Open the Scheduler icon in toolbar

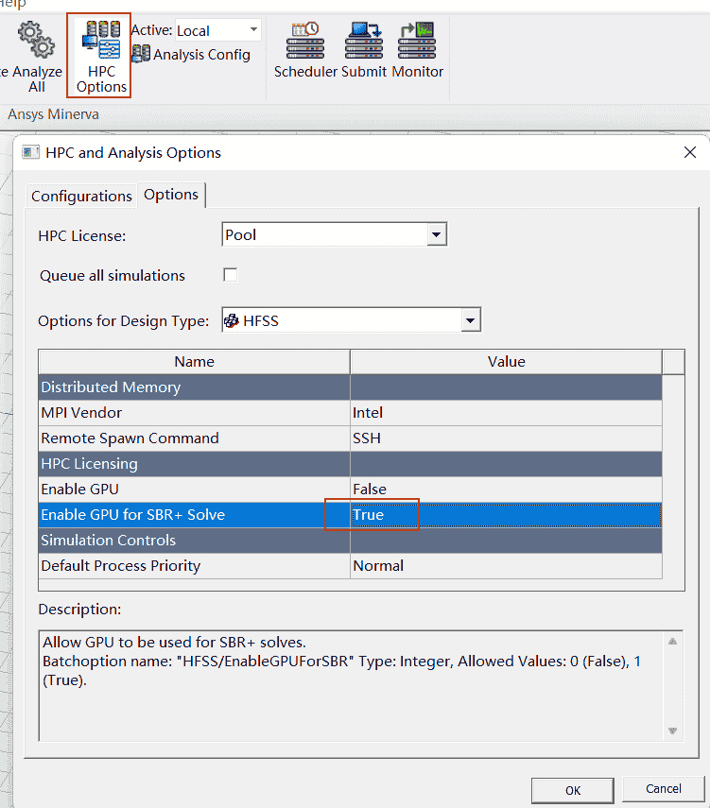click(x=305, y=41)
